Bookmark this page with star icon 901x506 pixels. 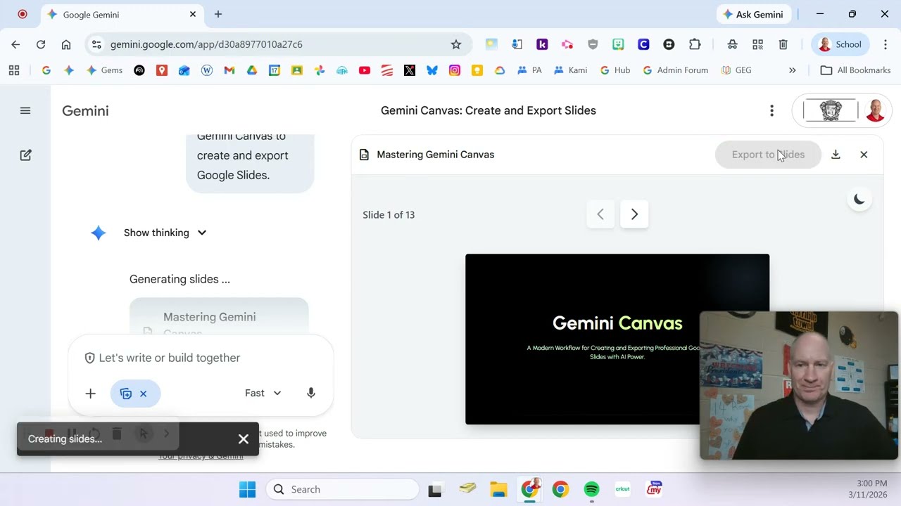coord(456,44)
